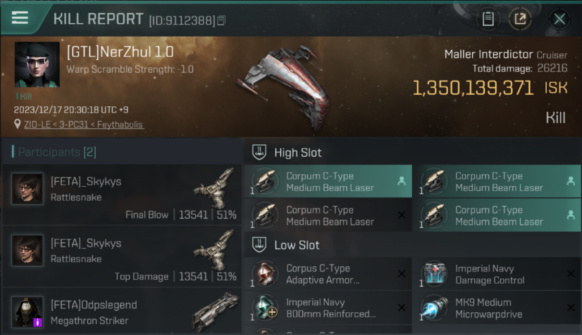Click the clipboard copy report icon
The image size is (582, 335).
(x=488, y=19)
